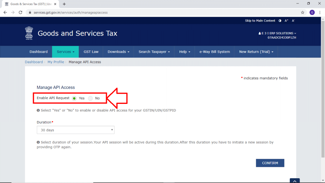The height and width of the screenshot is (183, 325).
Task: Bookmark this page with star icon
Action: coord(302,12)
